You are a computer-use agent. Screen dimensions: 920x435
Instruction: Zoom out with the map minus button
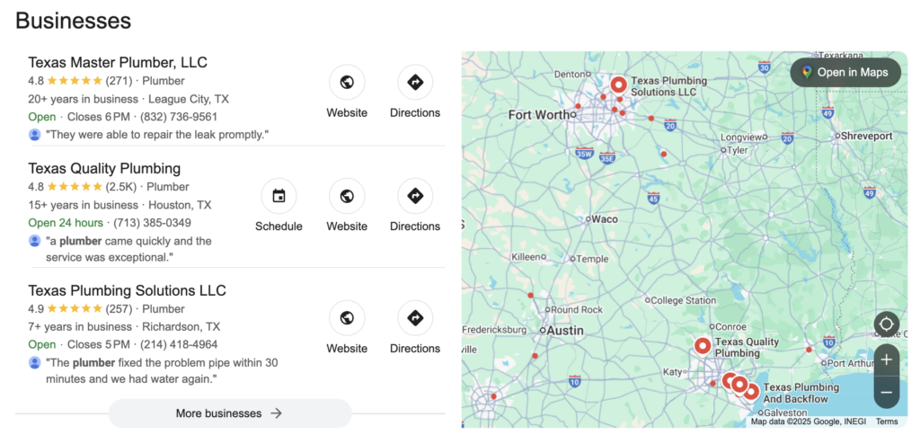click(x=887, y=392)
